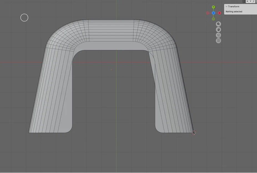Toggle Z axis mirror button
The height and width of the screenshot is (173, 257).
click(254, 1)
